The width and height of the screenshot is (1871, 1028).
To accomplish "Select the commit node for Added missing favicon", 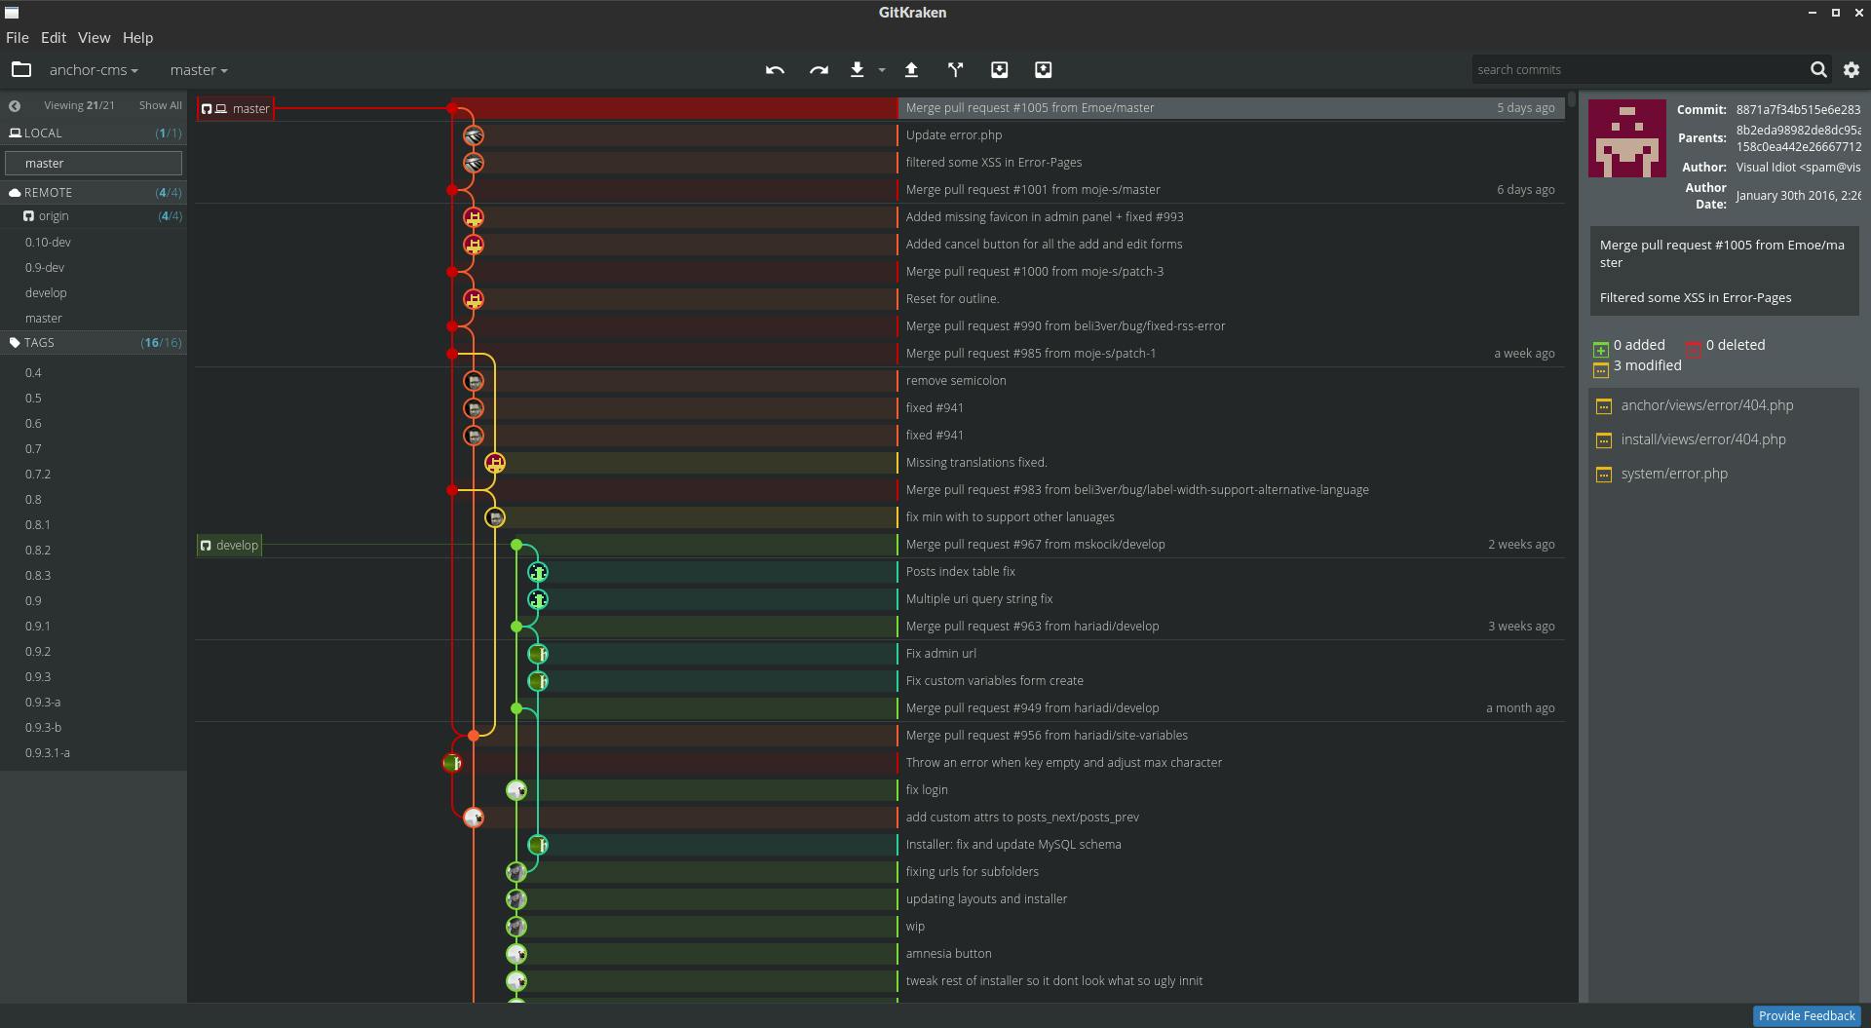I will click(474, 217).
